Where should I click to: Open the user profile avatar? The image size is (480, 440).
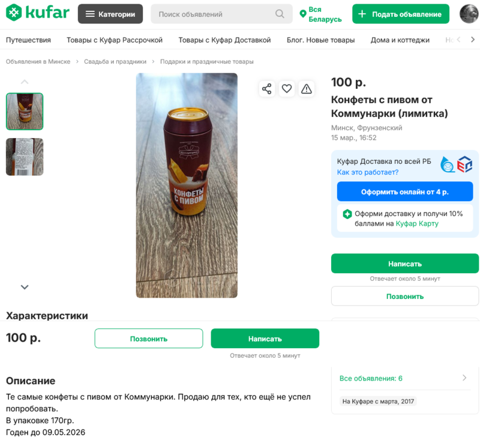(469, 14)
